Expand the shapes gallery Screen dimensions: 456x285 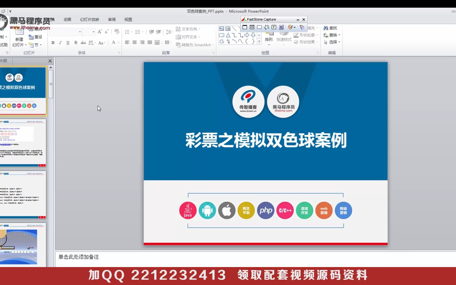pyautogui.click(x=259, y=41)
